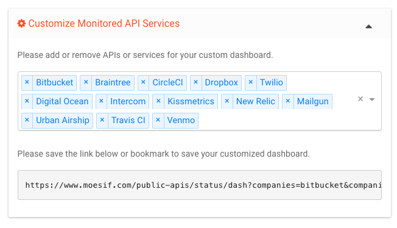The height and width of the screenshot is (228, 397).
Task: Click the Digital Ocean tag label
Action: [x=62, y=101]
